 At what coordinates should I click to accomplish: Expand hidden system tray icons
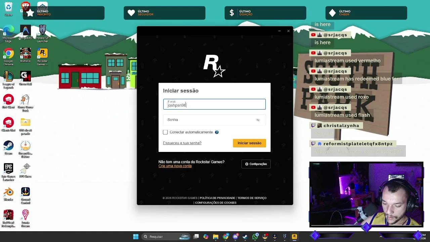381,237
